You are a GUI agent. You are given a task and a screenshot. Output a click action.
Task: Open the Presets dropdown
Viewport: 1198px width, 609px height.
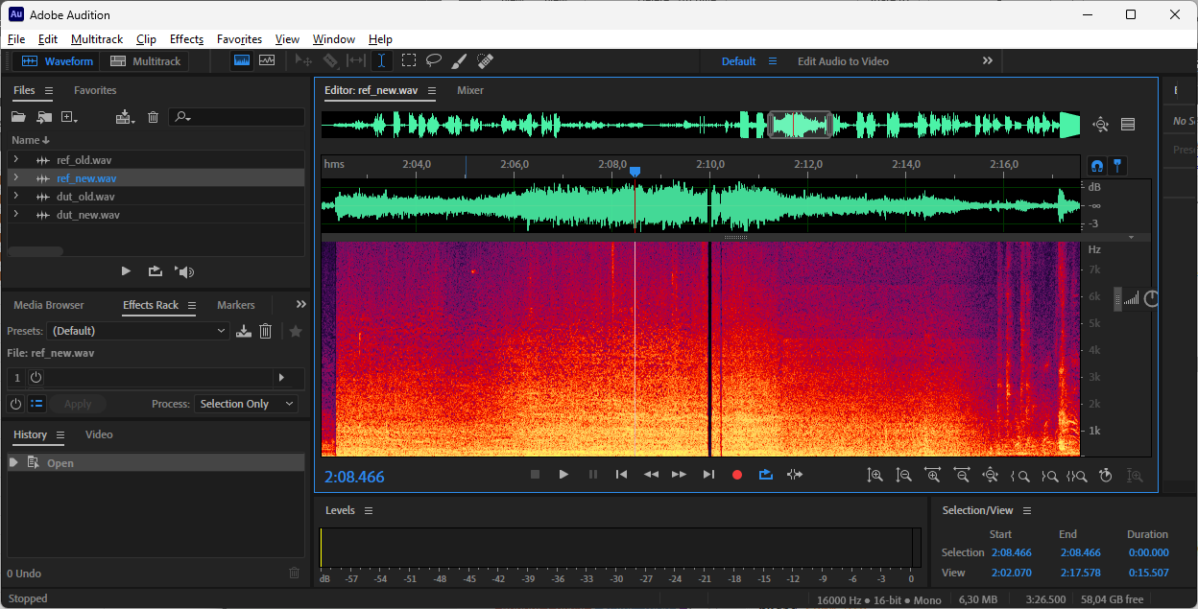coord(139,331)
